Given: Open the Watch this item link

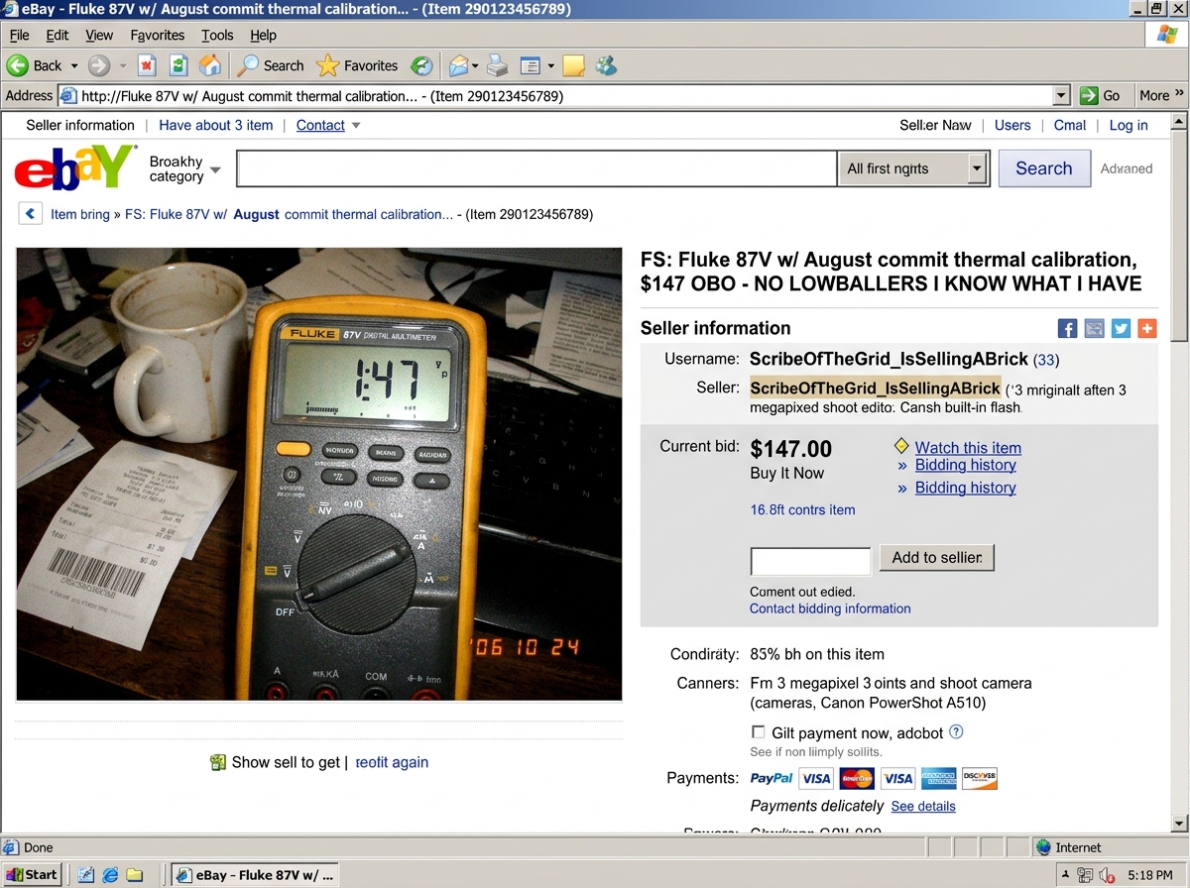Looking at the screenshot, I should point(968,448).
